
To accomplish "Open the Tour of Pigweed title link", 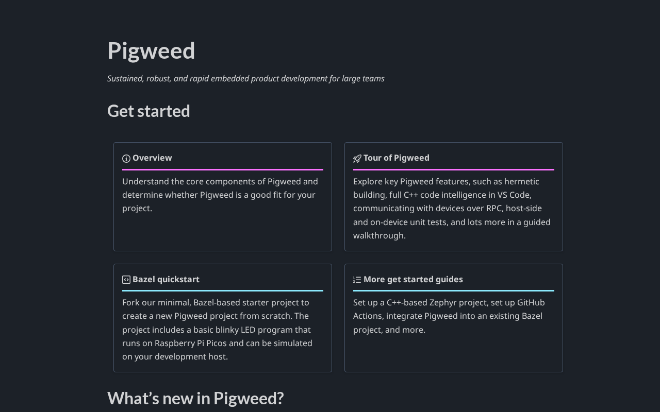I will [x=396, y=158].
